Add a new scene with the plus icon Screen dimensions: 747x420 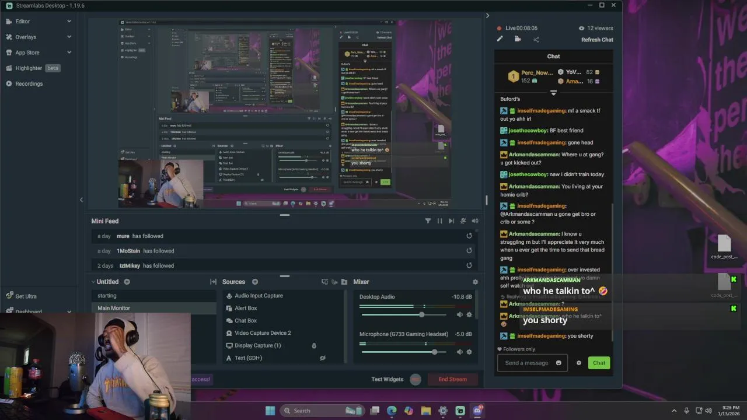click(x=127, y=282)
